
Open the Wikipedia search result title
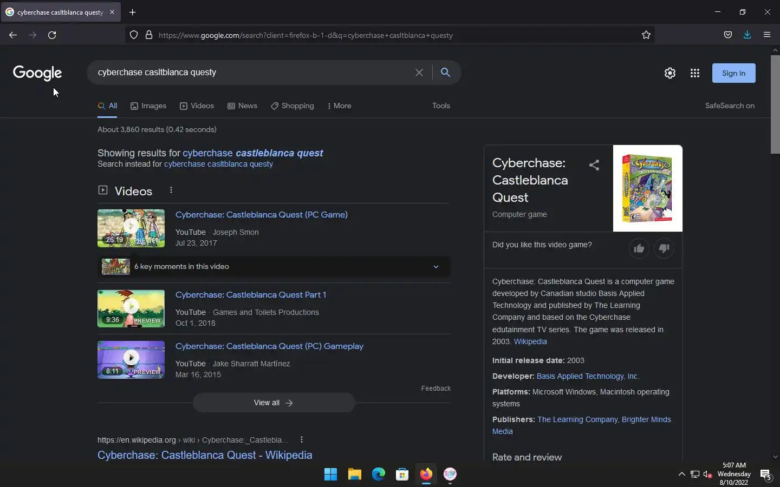(205, 455)
